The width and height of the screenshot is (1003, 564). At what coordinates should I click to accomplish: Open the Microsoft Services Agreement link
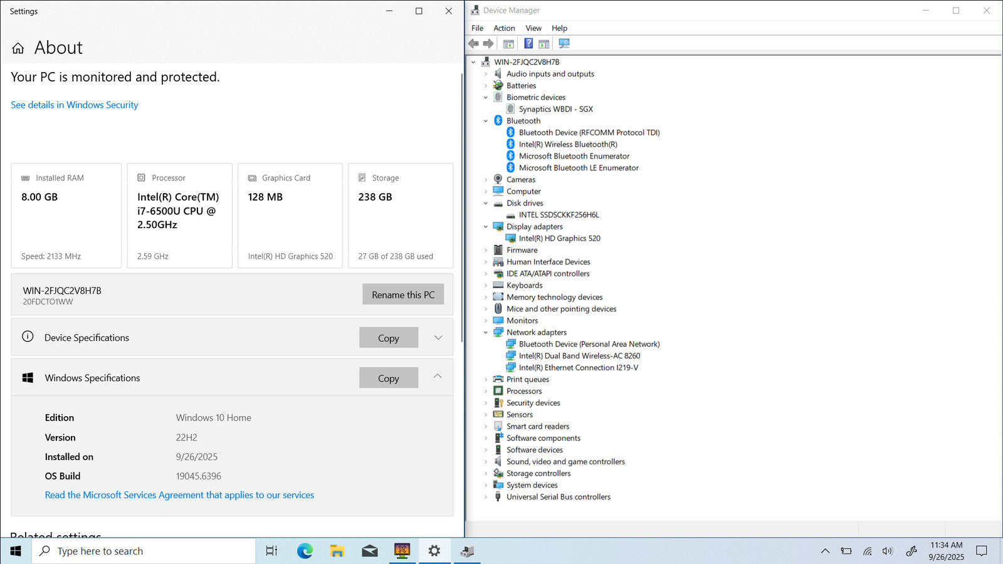[x=179, y=495]
